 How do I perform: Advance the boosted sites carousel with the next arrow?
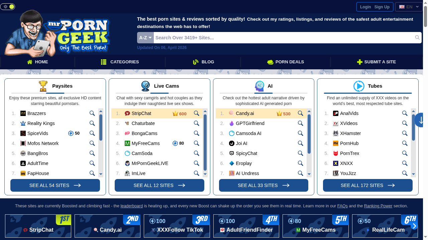pyautogui.click(x=414, y=226)
